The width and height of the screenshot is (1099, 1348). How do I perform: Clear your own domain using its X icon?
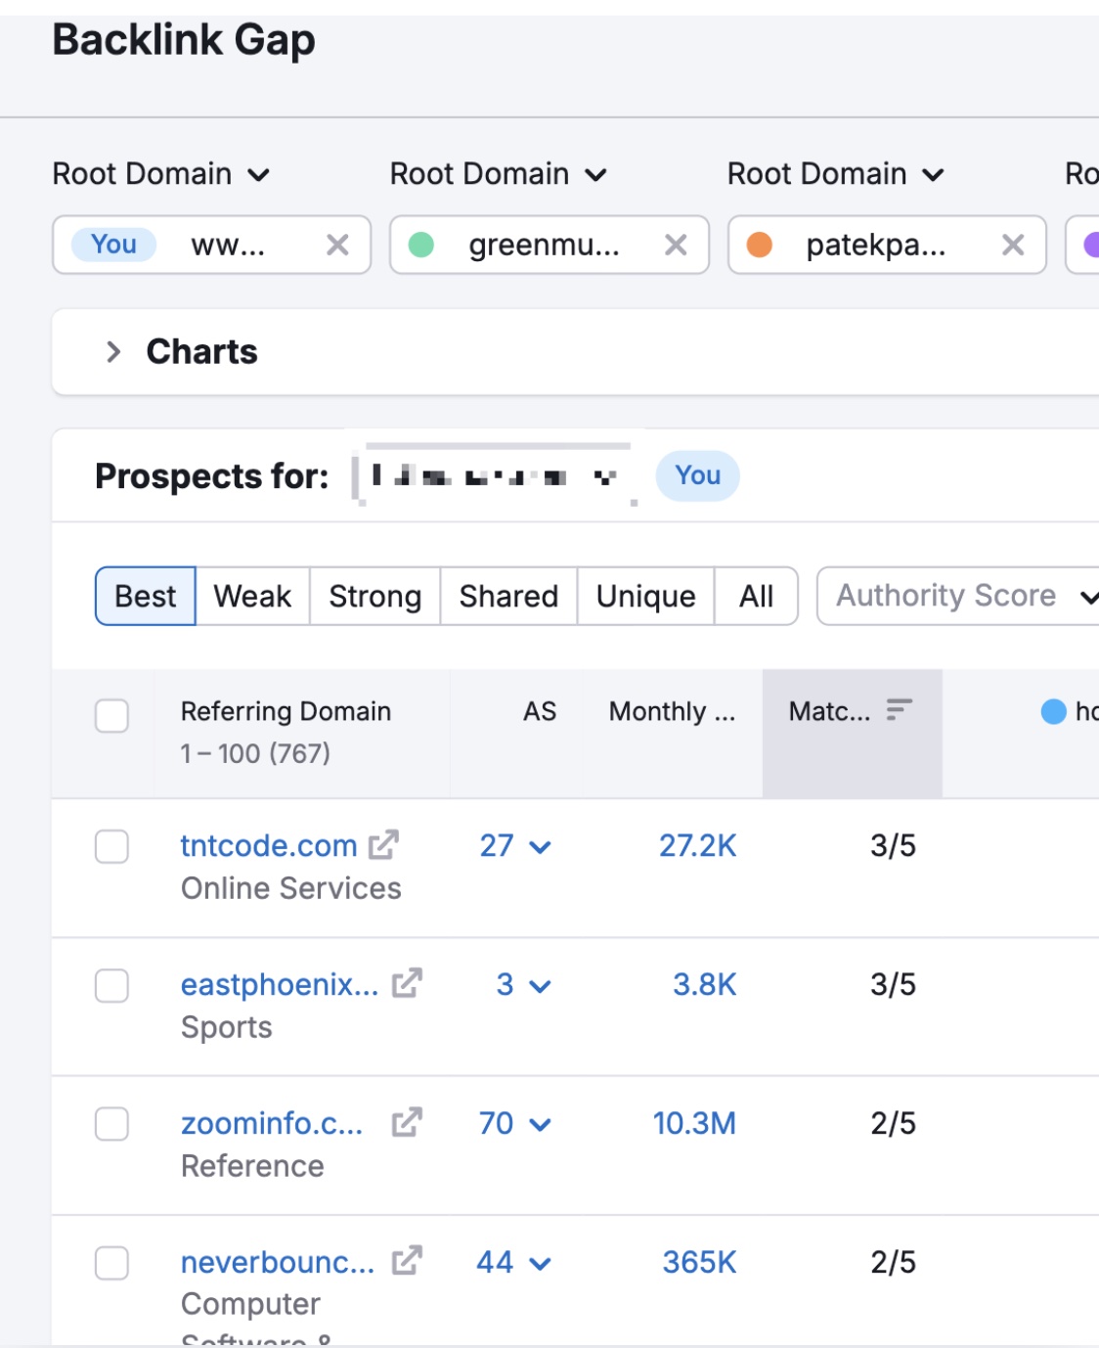(337, 245)
